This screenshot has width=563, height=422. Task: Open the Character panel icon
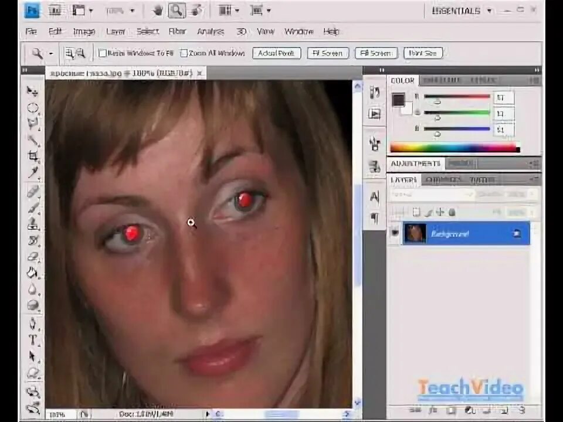[x=374, y=196]
